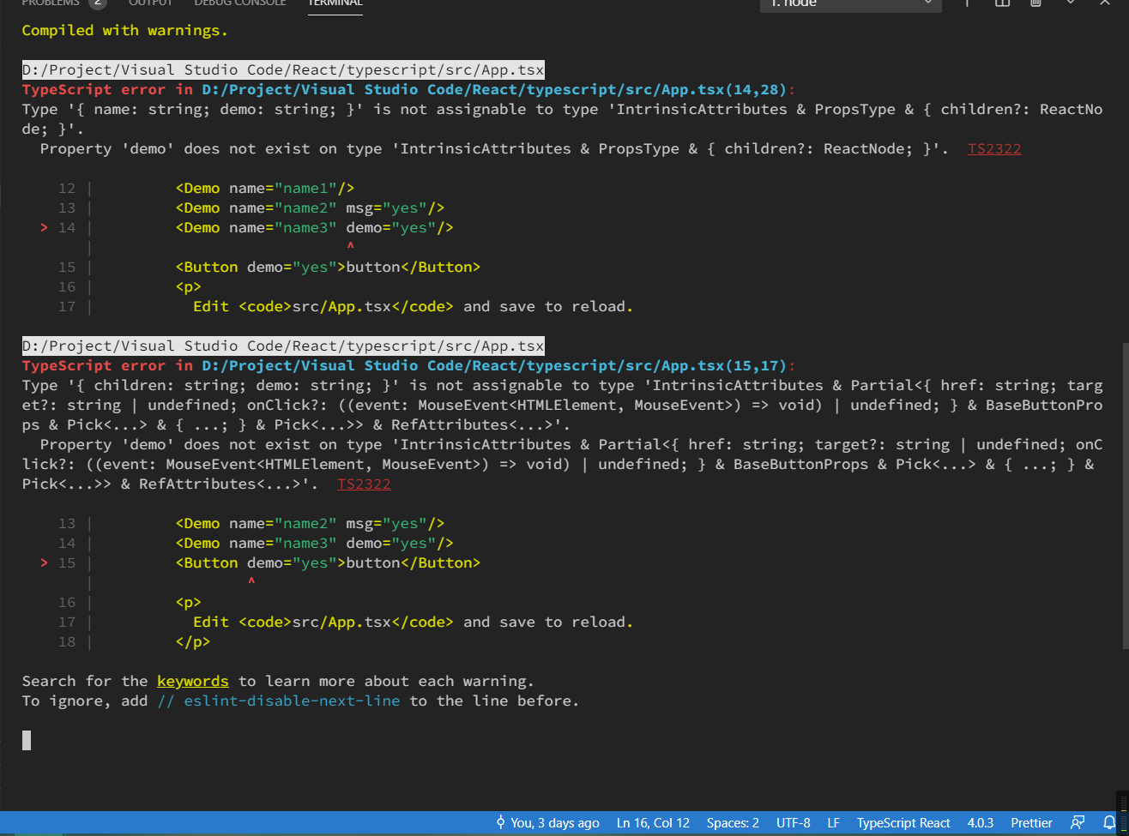Open feedback using the smiley icon
1129x836 pixels.
point(1078,822)
